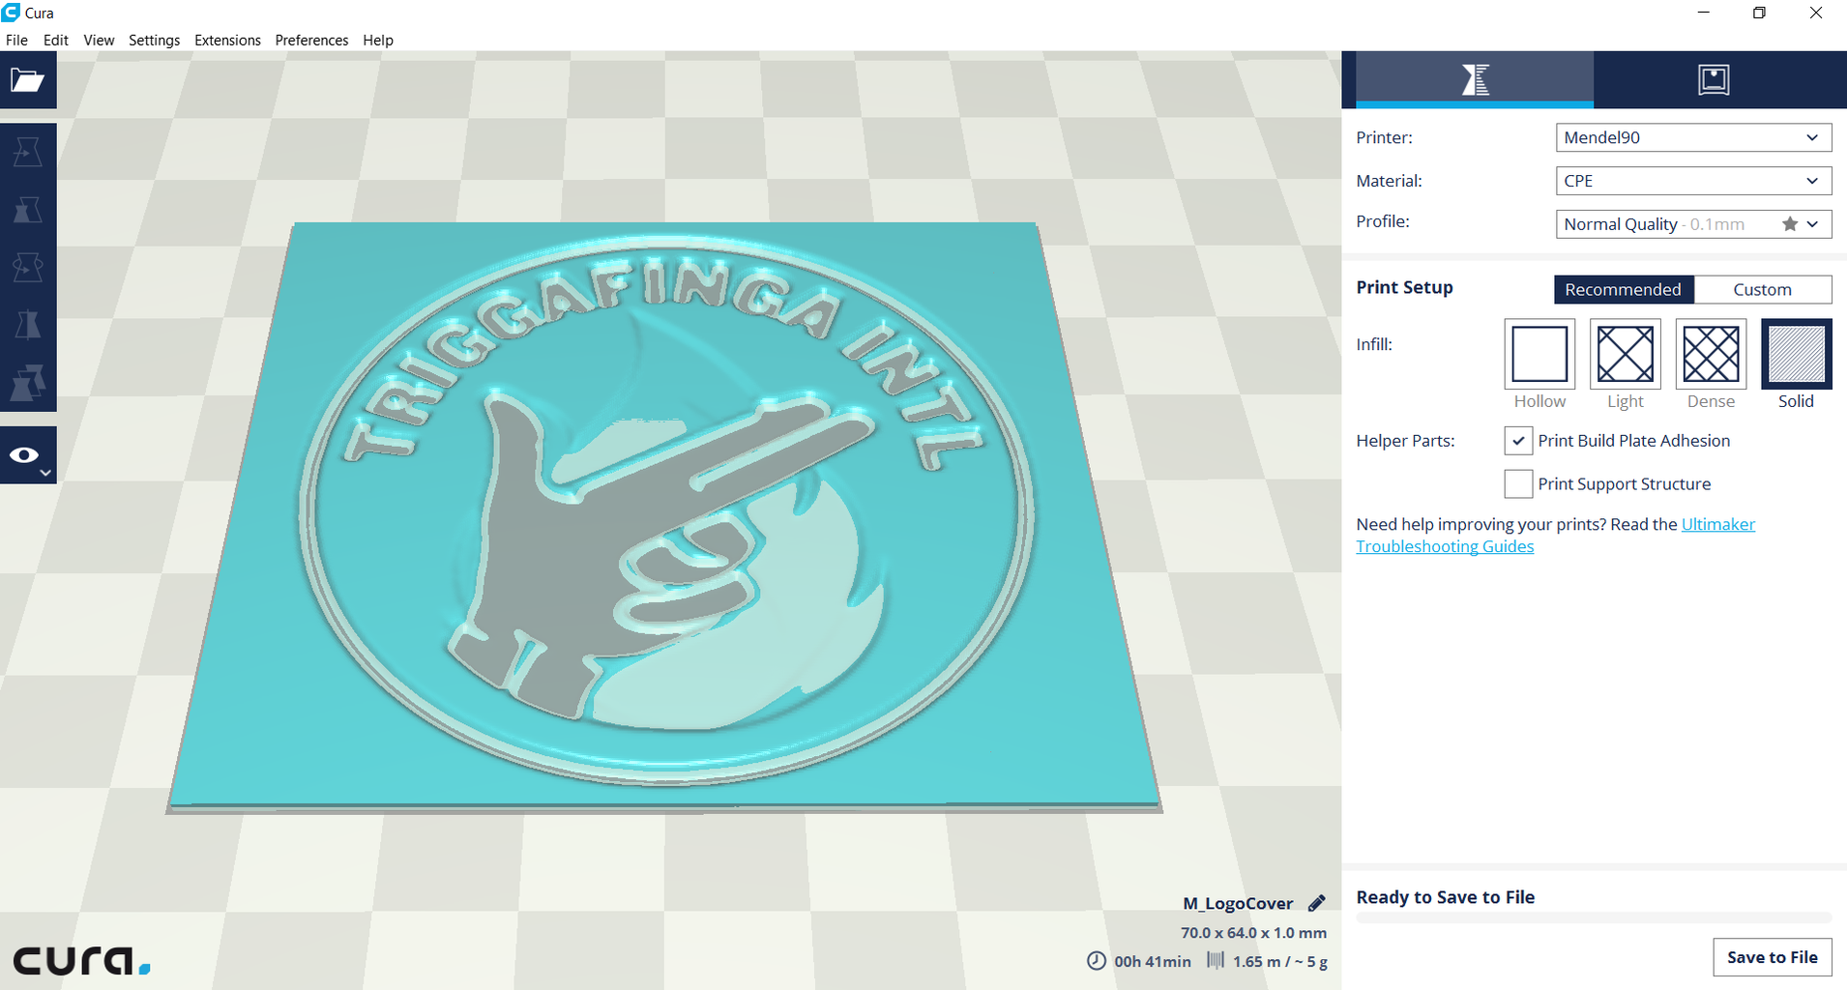Image resolution: width=1847 pixels, height=990 pixels.
Task: Switch Print Setup to Recommended
Action: click(1624, 289)
